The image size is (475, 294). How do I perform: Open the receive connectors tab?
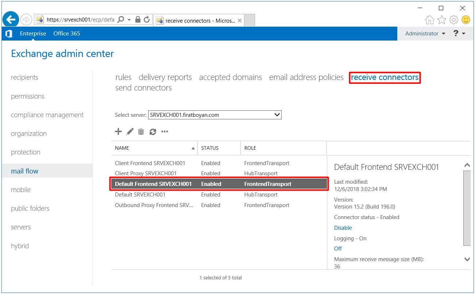(385, 77)
